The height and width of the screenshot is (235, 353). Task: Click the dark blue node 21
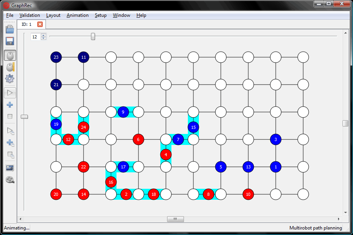(x=56, y=85)
